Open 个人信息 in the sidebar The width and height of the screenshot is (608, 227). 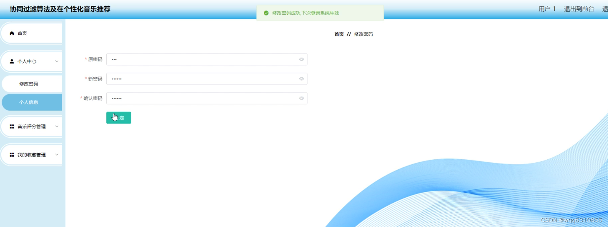(32, 102)
